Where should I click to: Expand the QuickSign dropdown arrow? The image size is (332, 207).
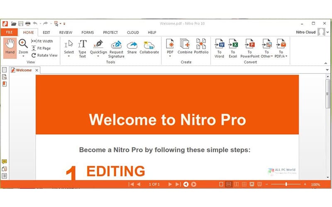pos(98,56)
